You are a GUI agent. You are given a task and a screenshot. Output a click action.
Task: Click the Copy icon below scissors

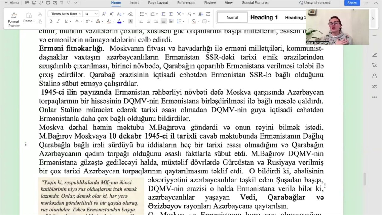[40, 21]
